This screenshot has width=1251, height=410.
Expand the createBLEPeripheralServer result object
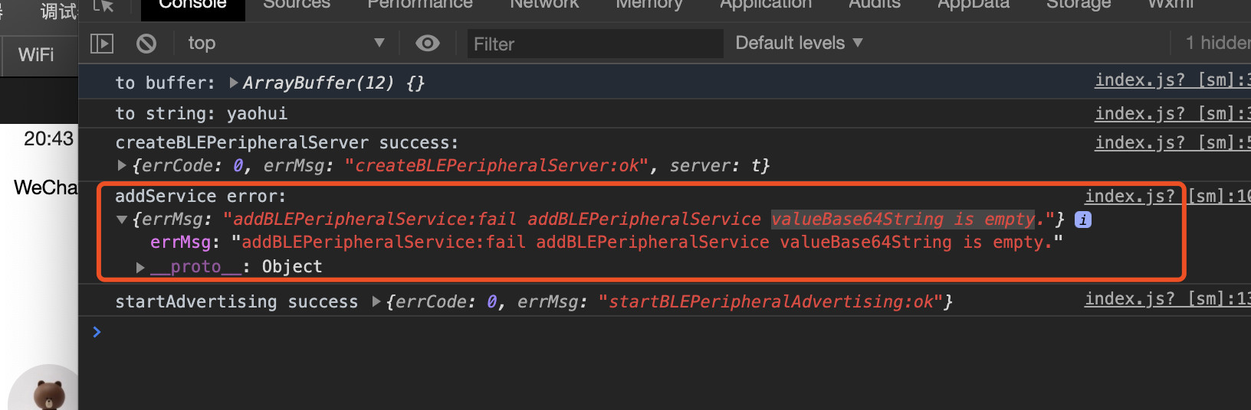click(122, 165)
